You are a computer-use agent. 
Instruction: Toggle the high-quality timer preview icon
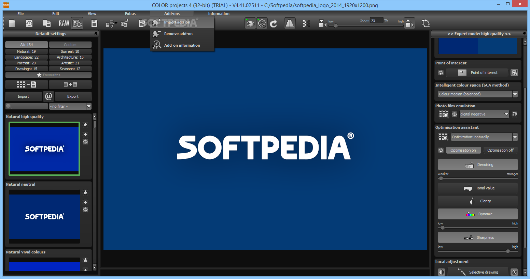(262, 24)
